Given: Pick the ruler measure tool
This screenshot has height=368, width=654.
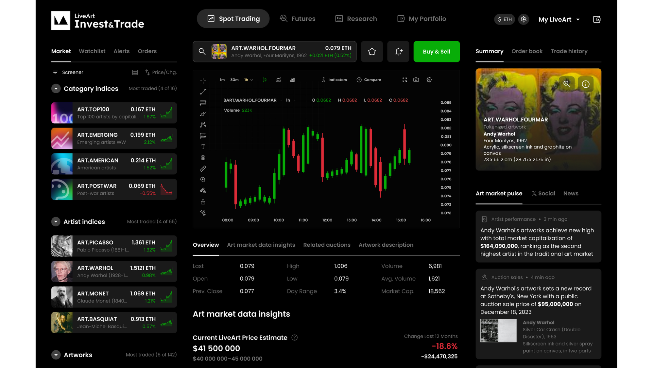Looking at the screenshot, I should [203, 169].
